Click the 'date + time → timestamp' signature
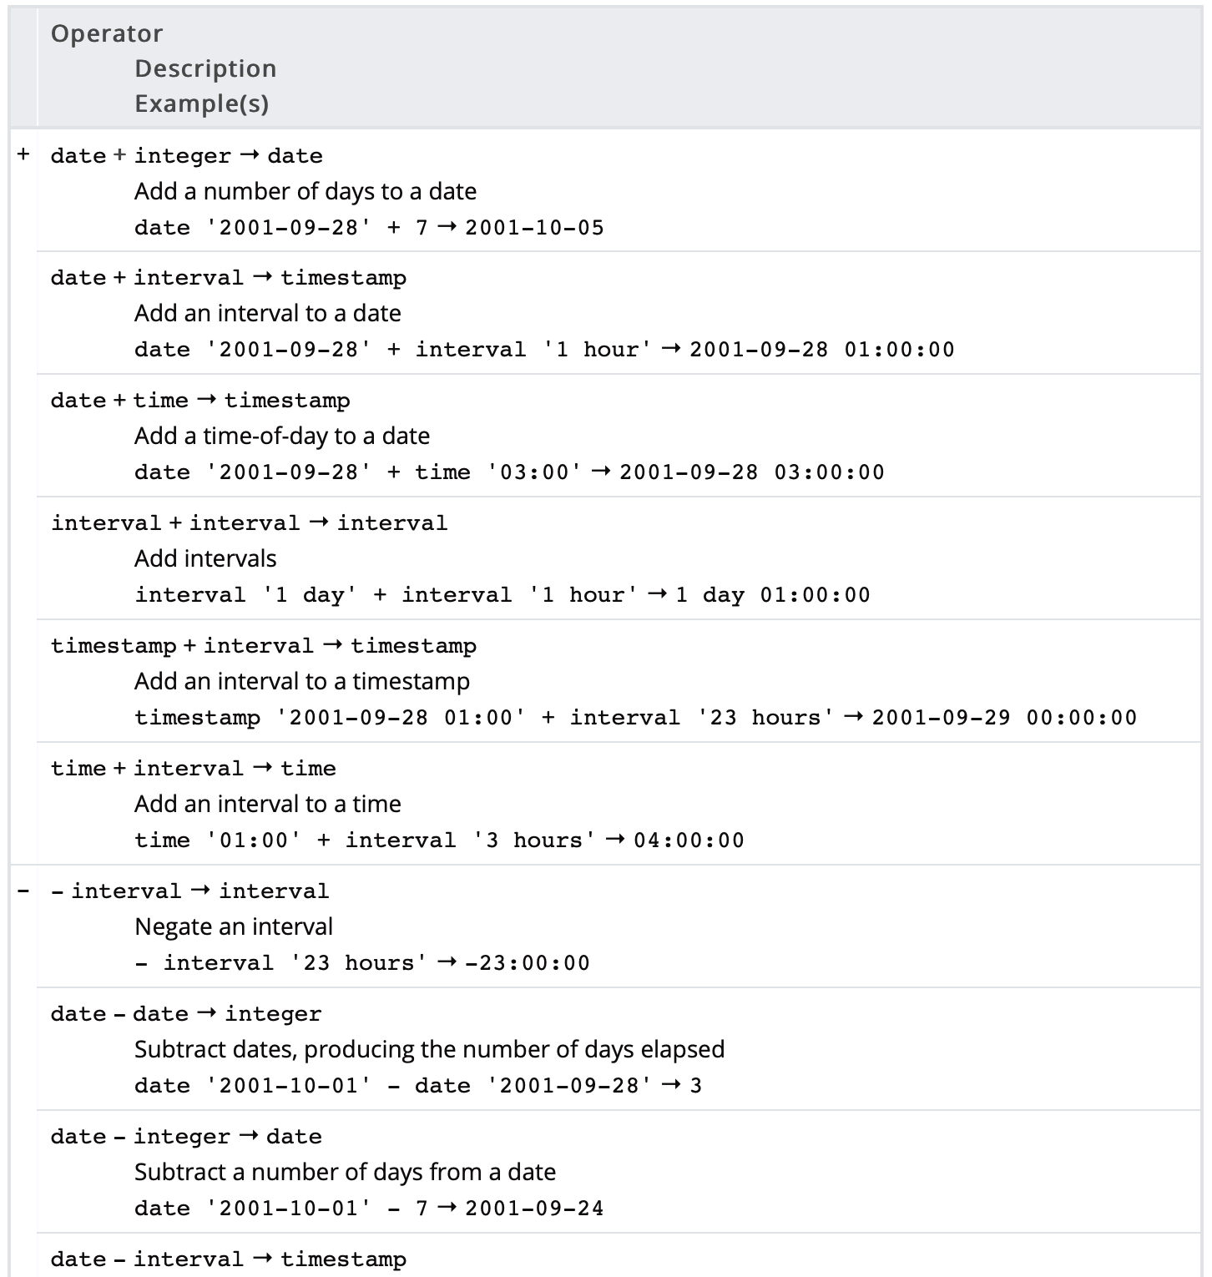This screenshot has height=1277, width=1212. (199, 401)
